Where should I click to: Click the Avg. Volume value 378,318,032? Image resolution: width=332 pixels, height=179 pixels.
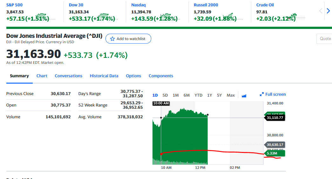coord(130,117)
